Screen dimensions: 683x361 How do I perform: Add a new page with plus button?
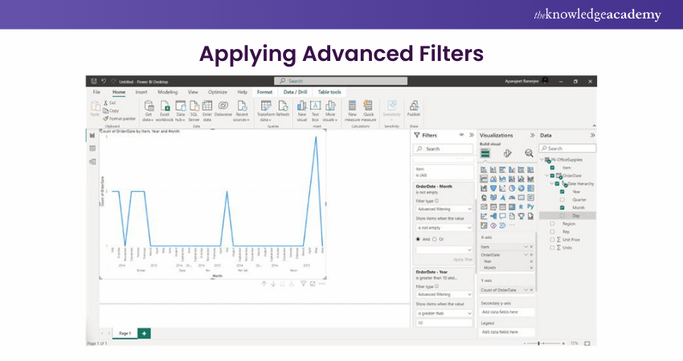tap(144, 332)
